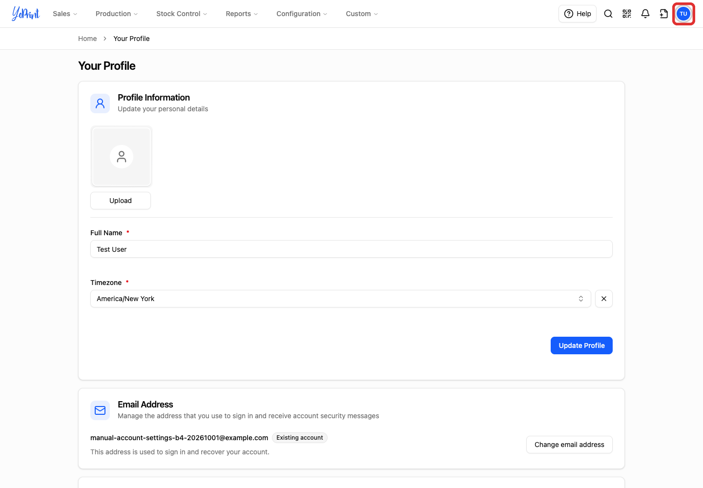Expand the Stock Control menu

[182, 14]
